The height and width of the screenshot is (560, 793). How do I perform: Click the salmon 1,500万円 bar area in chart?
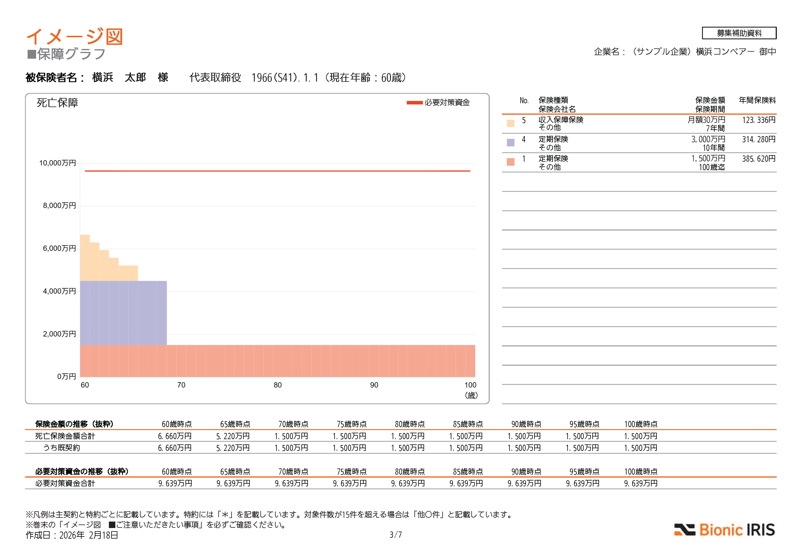tap(277, 361)
